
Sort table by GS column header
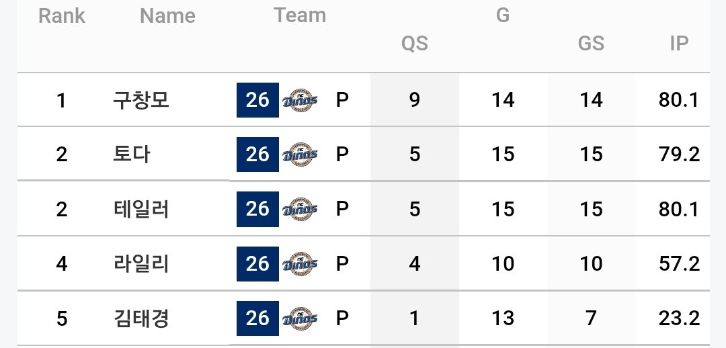(x=592, y=44)
